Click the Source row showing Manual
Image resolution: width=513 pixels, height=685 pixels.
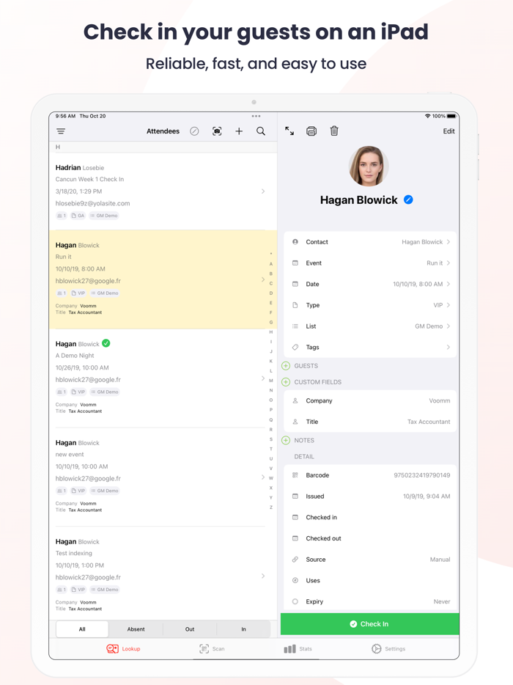370,559
